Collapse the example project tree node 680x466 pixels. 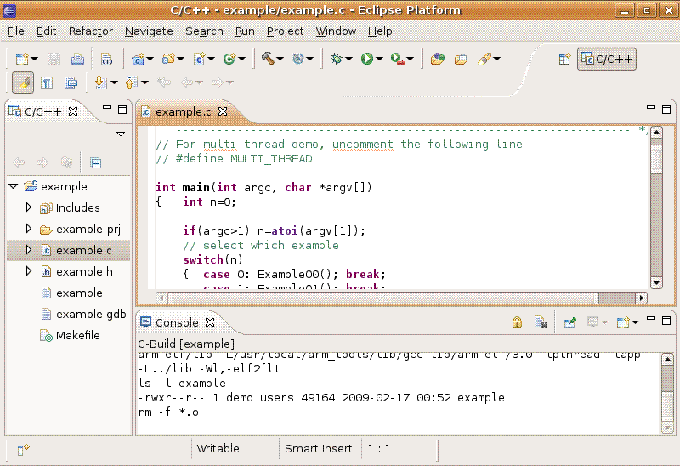[14, 186]
